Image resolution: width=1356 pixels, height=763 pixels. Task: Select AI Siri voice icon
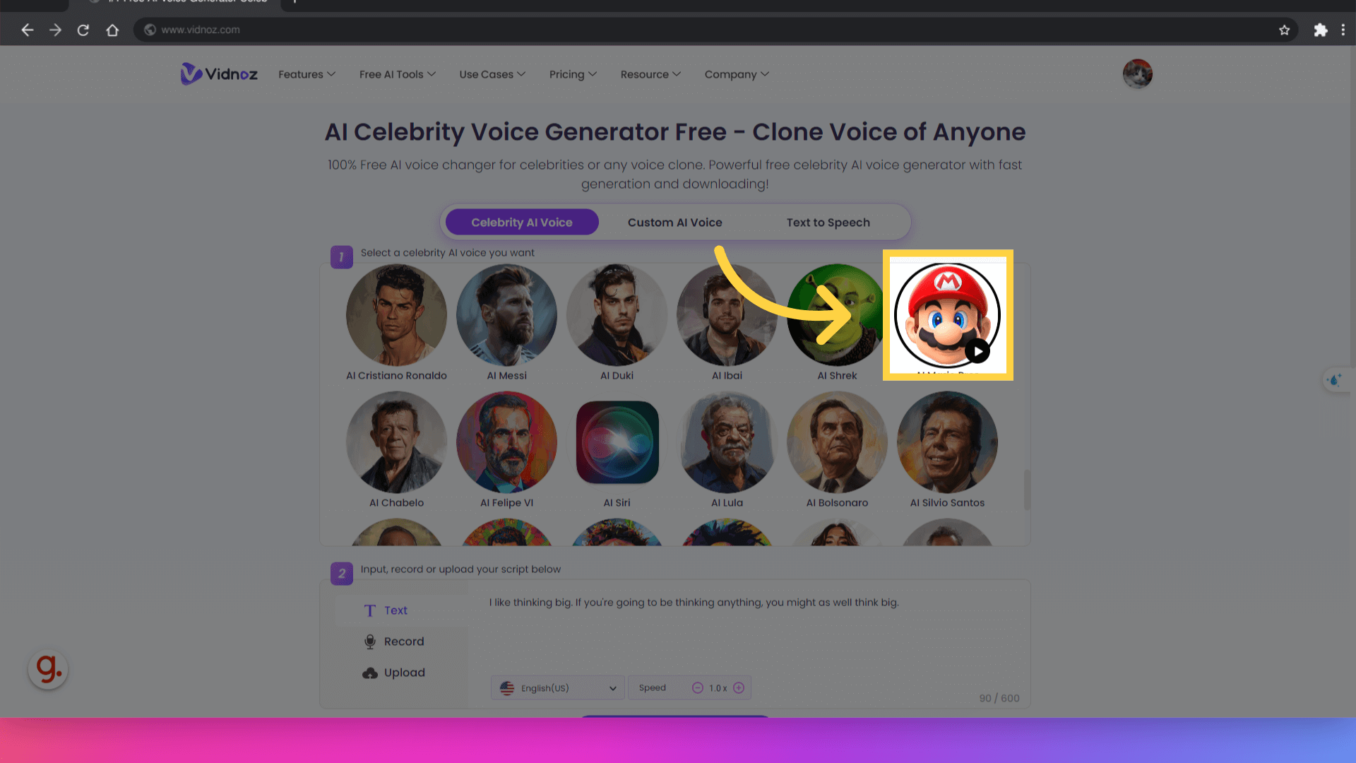pyautogui.click(x=617, y=442)
